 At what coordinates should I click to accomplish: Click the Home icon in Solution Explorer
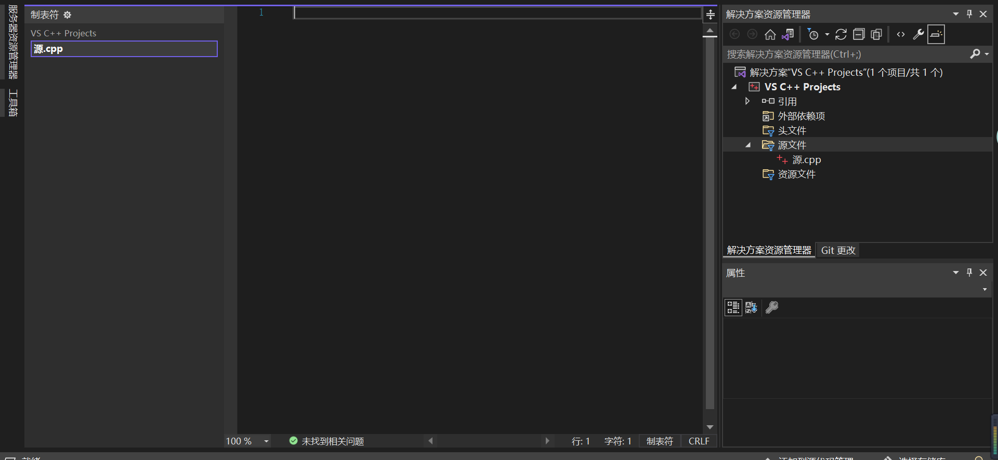[x=770, y=34]
